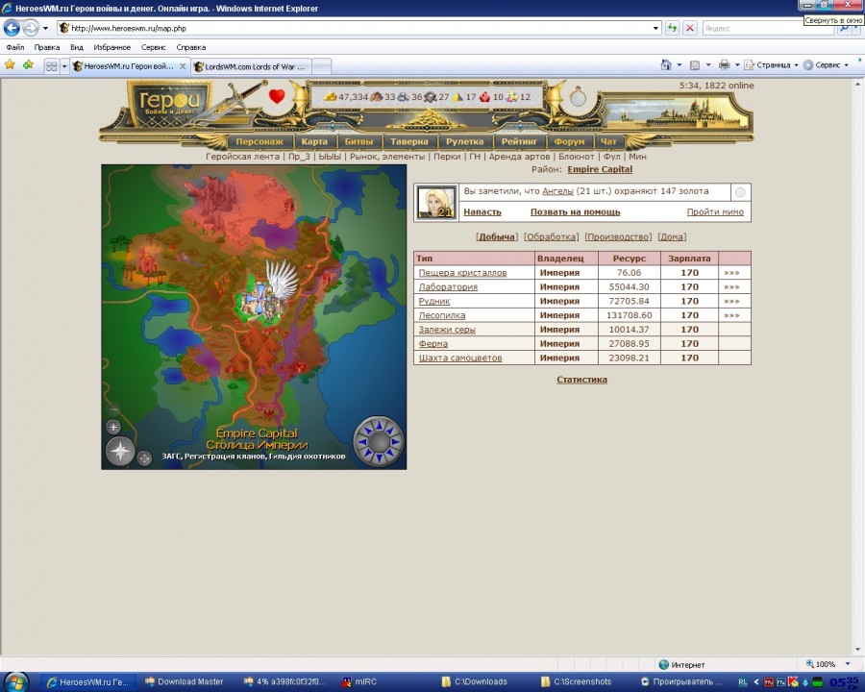Select the round toggle in the hunt box
This screenshot has width=865, height=692.
click(x=740, y=192)
